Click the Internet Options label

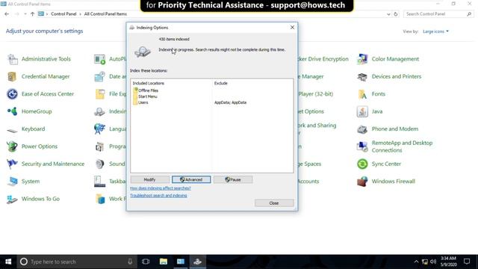click(311, 111)
